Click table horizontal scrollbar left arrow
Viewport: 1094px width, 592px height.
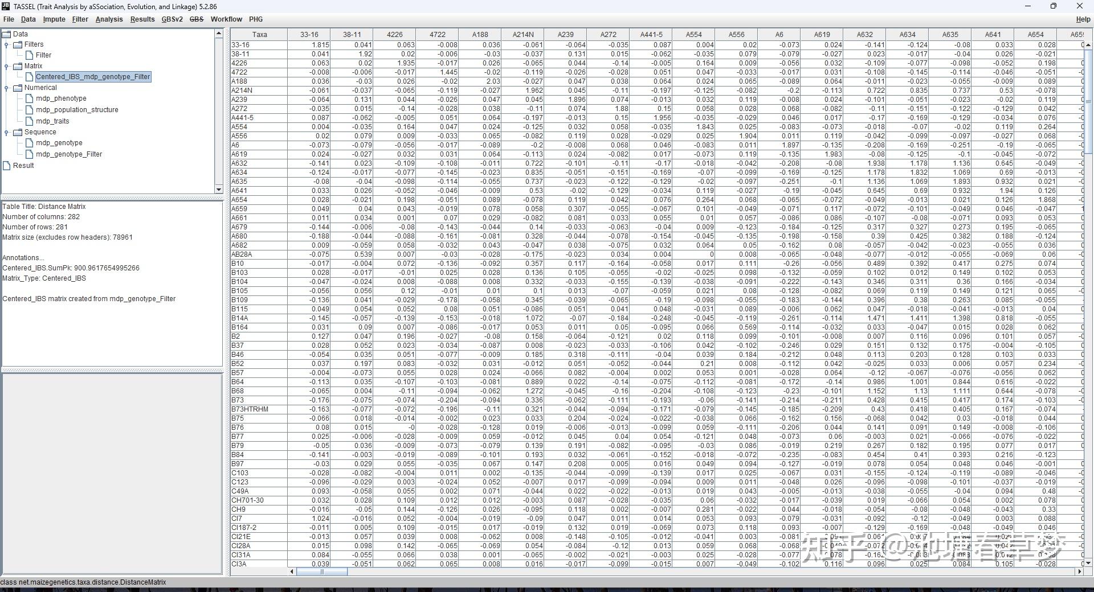click(x=292, y=572)
